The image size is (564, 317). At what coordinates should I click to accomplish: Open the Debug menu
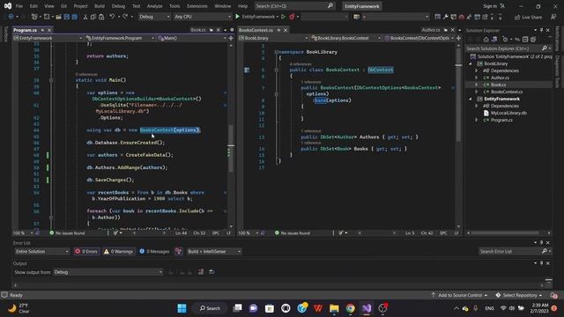point(118,6)
